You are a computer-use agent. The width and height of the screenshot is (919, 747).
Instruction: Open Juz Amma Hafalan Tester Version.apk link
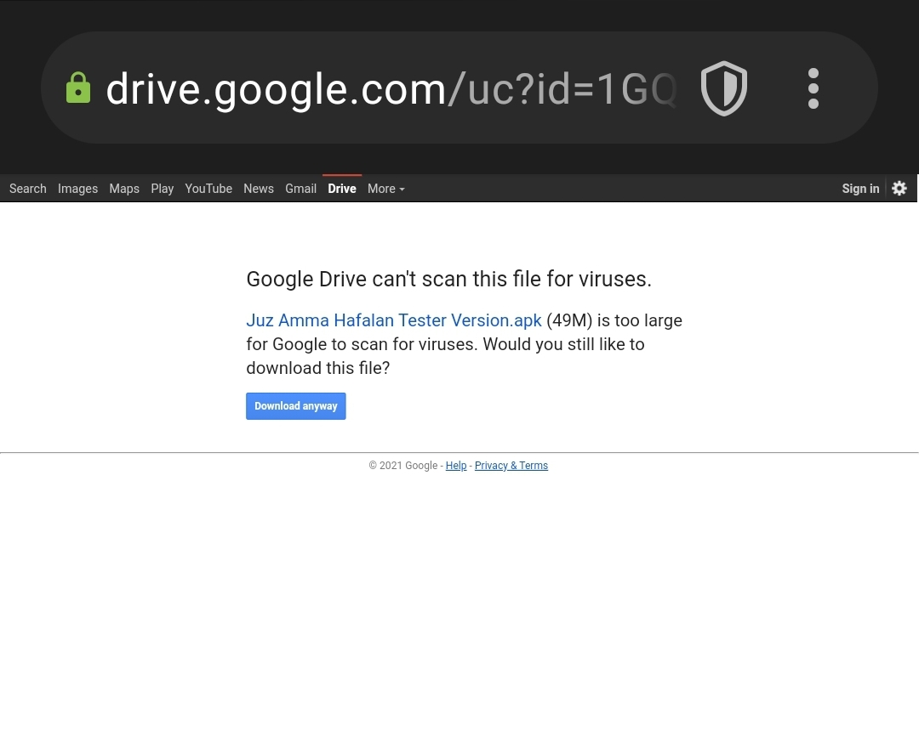[393, 320]
